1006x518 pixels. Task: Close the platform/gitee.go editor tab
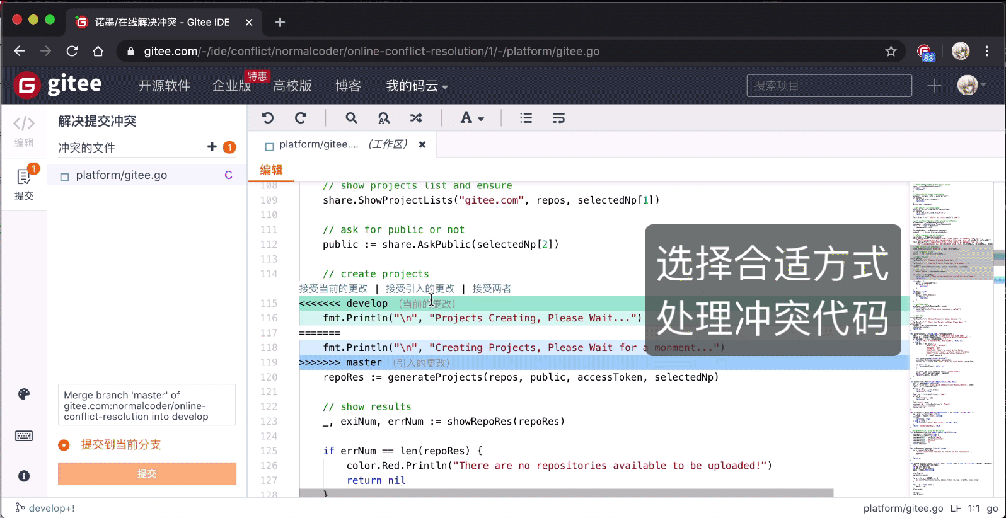422,144
